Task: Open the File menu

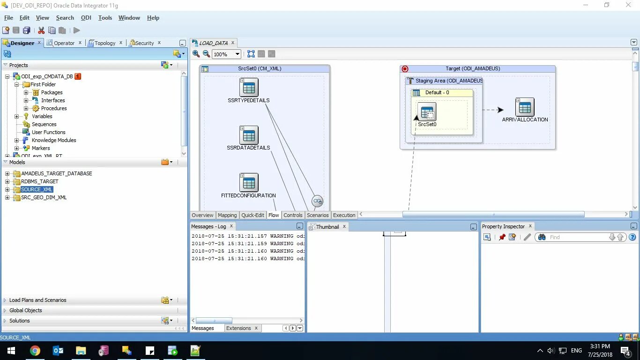Action: 8,18
